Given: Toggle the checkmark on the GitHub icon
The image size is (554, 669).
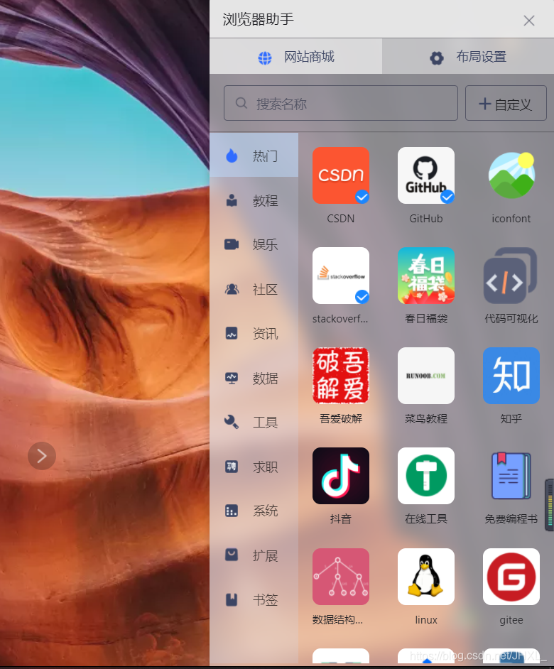Looking at the screenshot, I should pyautogui.click(x=447, y=197).
